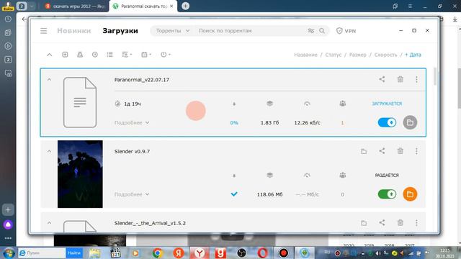Sort downloads by Статус
The height and width of the screenshot is (259, 461).
[x=333, y=55]
